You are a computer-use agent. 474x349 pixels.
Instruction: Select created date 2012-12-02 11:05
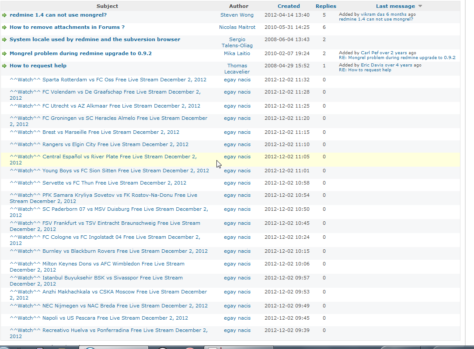287,157
